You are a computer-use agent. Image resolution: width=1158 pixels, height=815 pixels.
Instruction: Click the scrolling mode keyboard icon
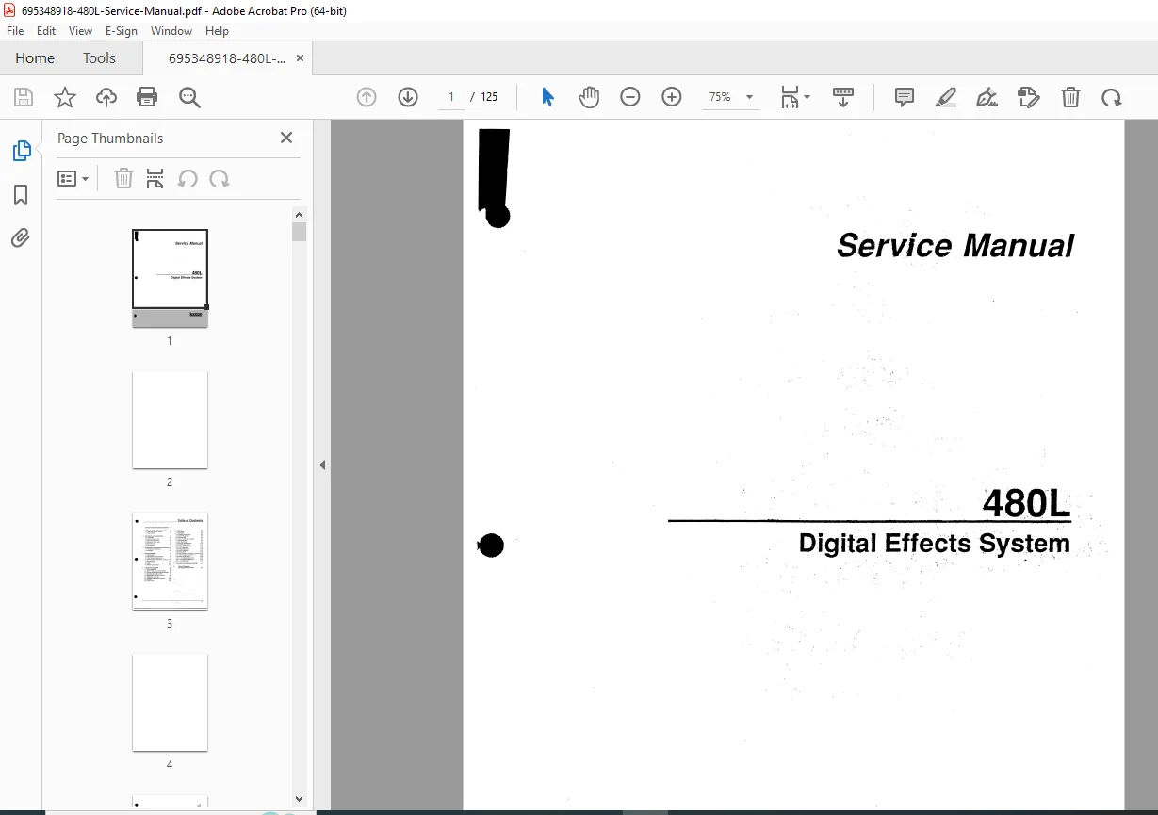[x=843, y=97]
